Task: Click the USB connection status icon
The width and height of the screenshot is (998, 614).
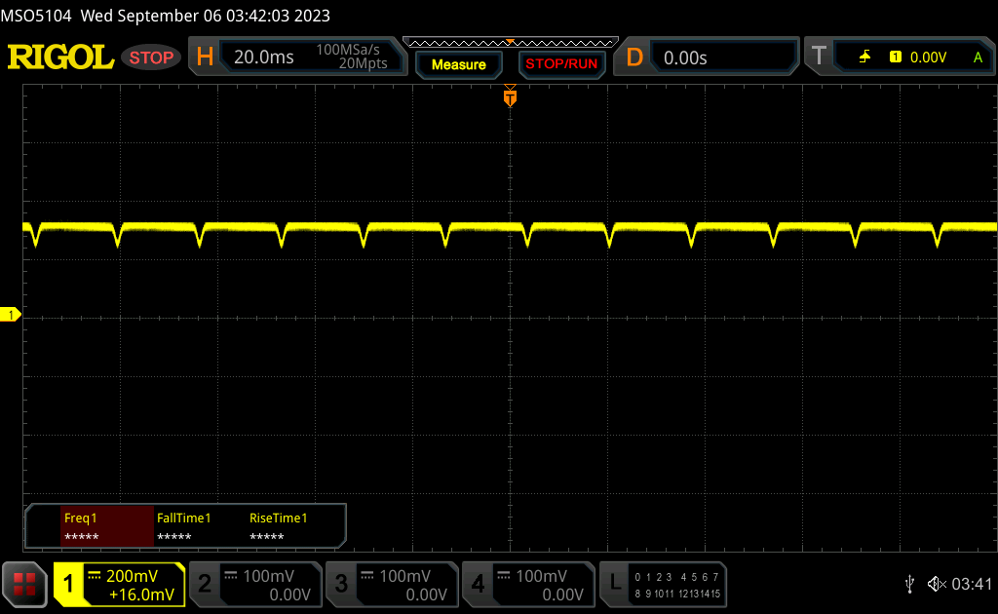Action: (909, 584)
